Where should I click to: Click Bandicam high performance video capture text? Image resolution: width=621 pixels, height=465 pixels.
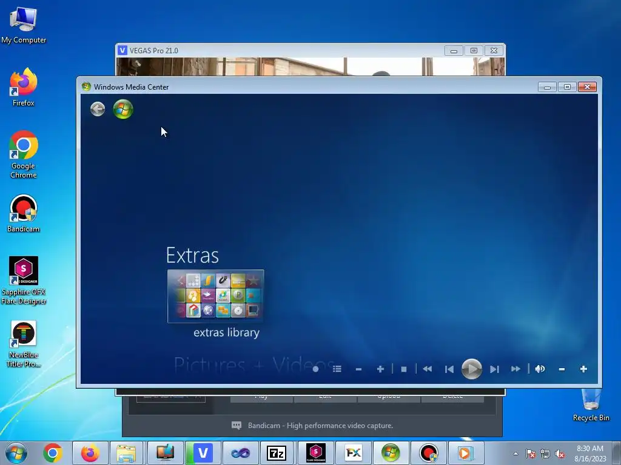click(320, 426)
